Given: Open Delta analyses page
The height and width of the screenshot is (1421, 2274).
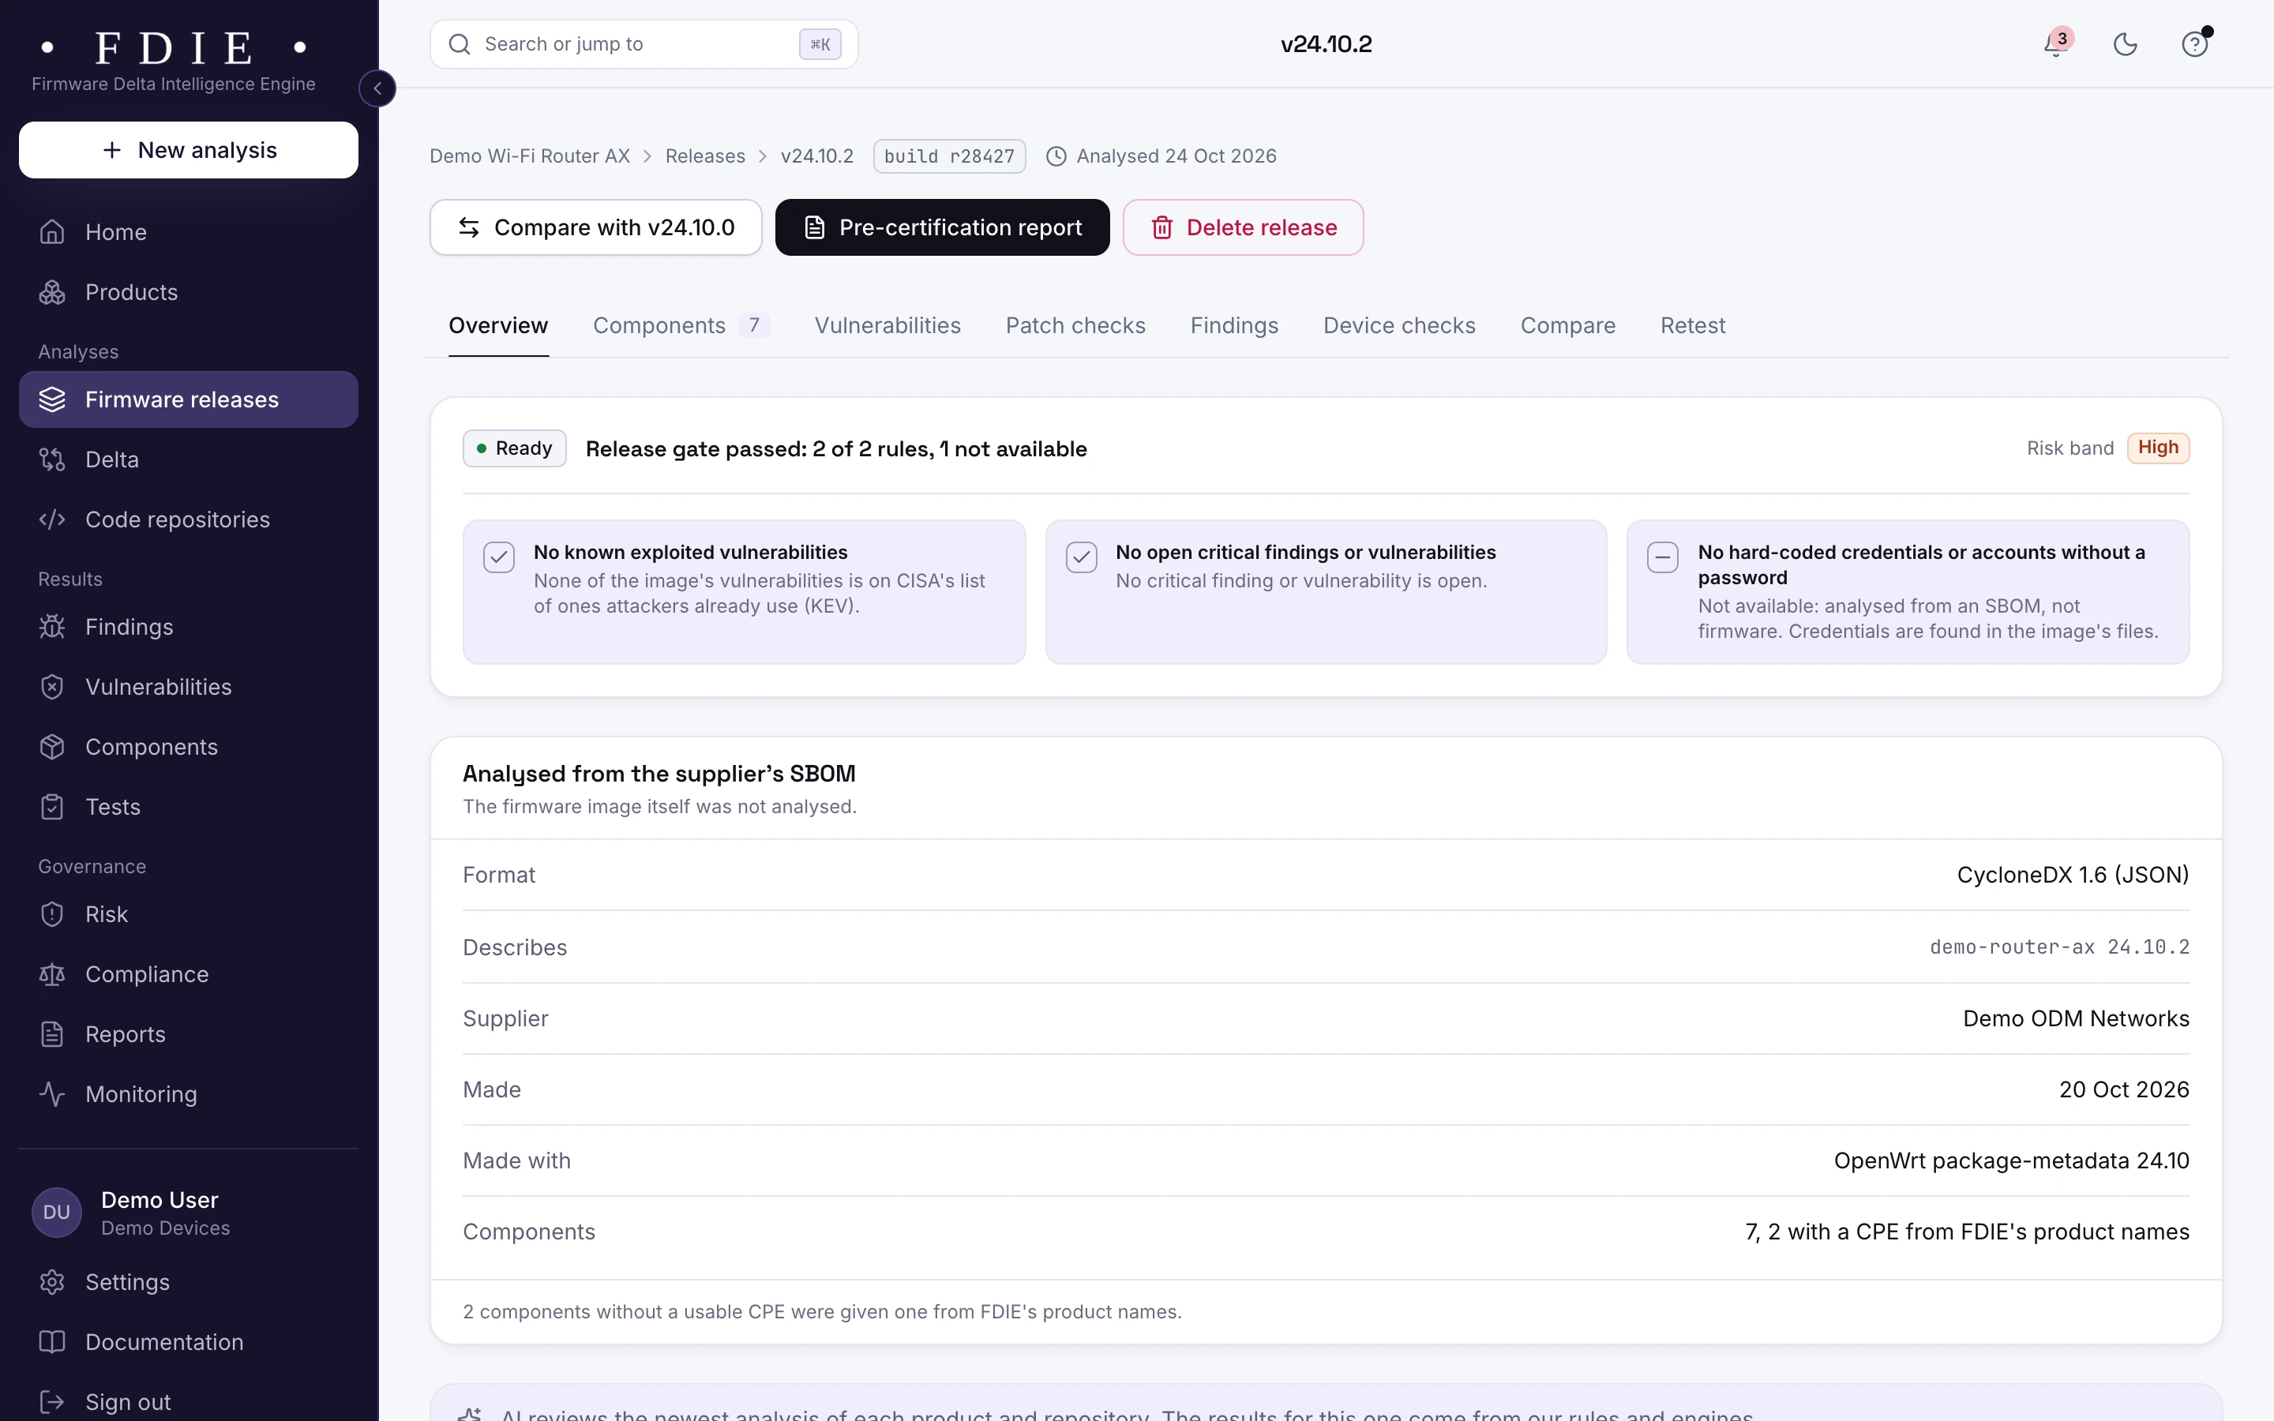Looking at the screenshot, I should click(x=188, y=459).
